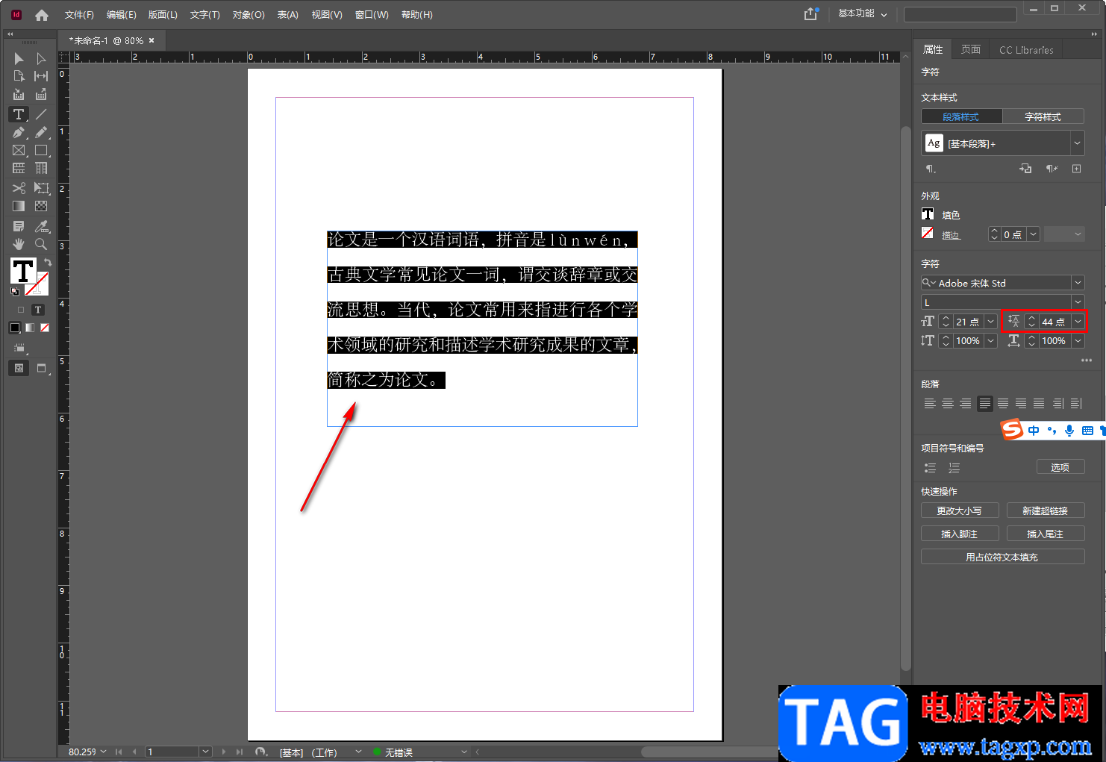Click the 插入脚注 button
This screenshot has width=1106, height=762.
click(x=960, y=534)
